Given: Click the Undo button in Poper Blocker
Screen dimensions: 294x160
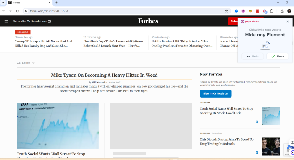Looking at the screenshot, I should [252, 56].
